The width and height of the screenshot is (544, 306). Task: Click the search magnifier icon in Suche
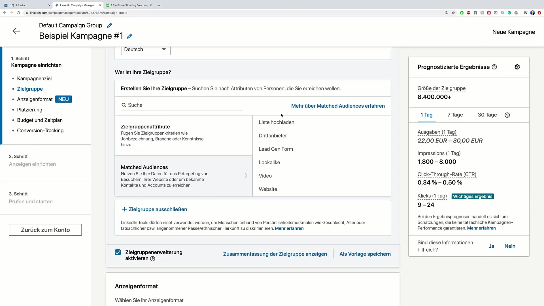coord(124,105)
